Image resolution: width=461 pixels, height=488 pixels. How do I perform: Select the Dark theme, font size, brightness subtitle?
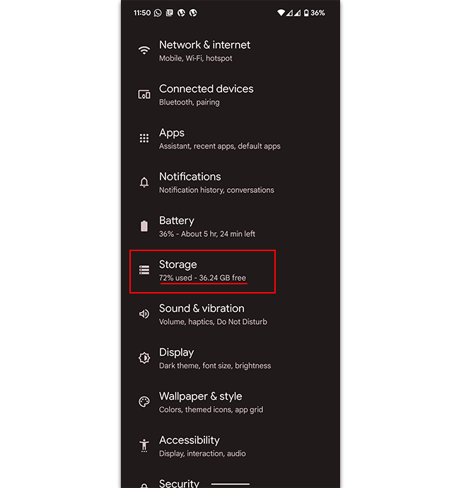(215, 366)
